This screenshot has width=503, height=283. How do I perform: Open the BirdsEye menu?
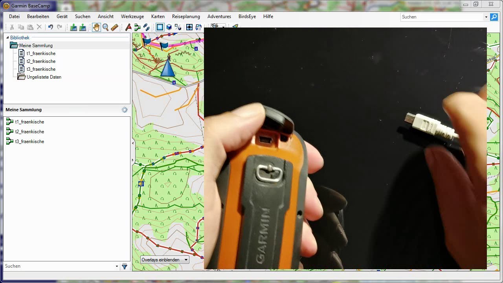[x=248, y=17]
